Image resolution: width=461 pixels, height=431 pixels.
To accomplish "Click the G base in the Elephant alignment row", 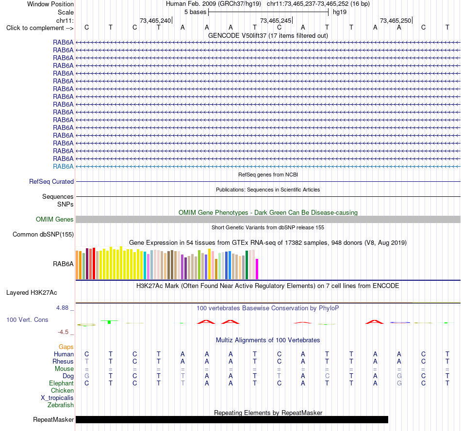I will pyautogui.click(x=399, y=383).
